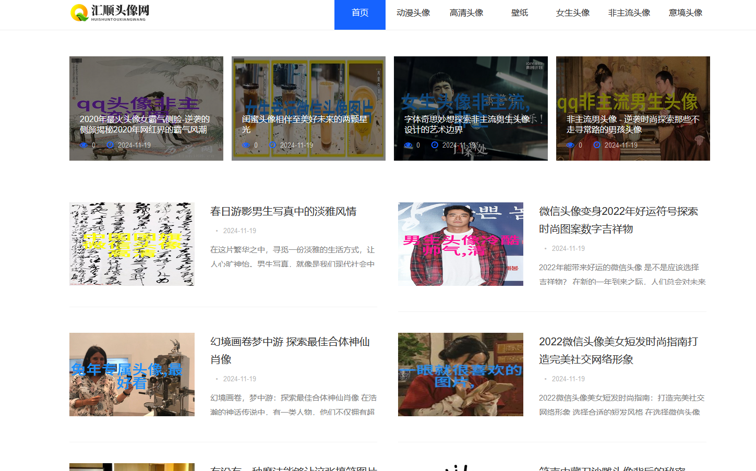Click the date 2024-11-19 on 非主流男头像 card
756x471 pixels.
click(621, 145)
